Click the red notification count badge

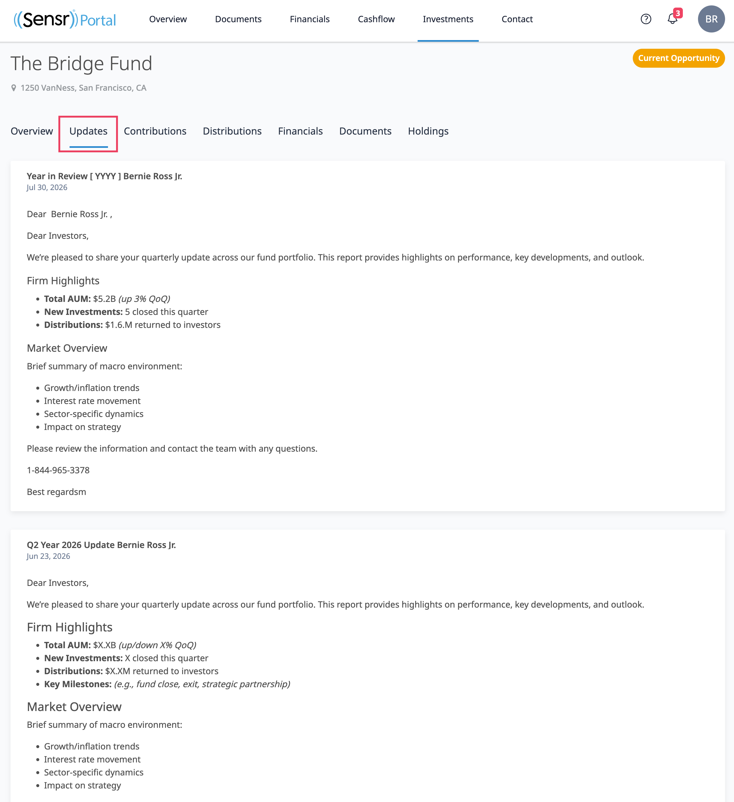(678, 13)
